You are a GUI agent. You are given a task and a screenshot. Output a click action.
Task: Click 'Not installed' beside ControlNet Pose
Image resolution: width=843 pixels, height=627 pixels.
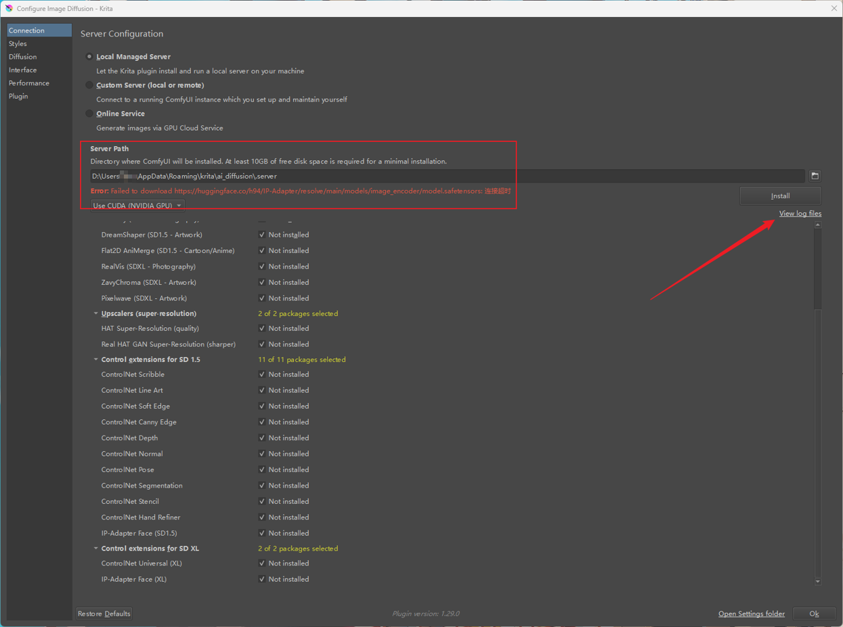[288, 469]
